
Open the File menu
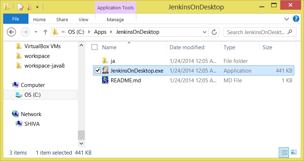(16, 19)
